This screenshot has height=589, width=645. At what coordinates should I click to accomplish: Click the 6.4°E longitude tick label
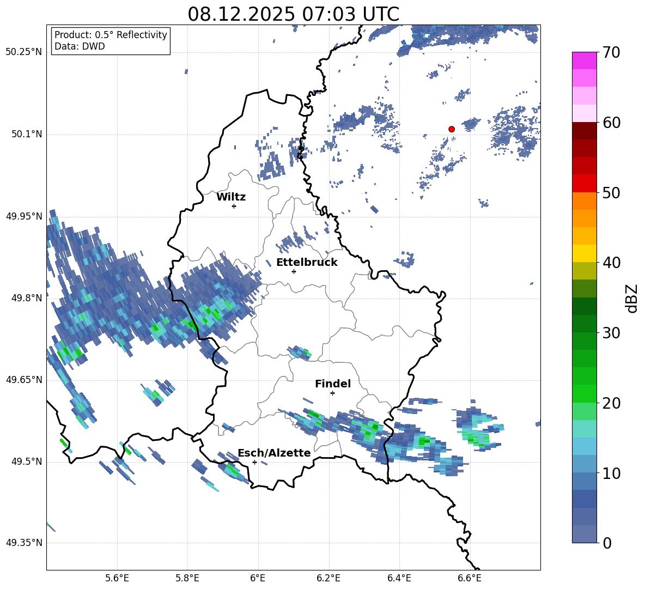(399, 578)
